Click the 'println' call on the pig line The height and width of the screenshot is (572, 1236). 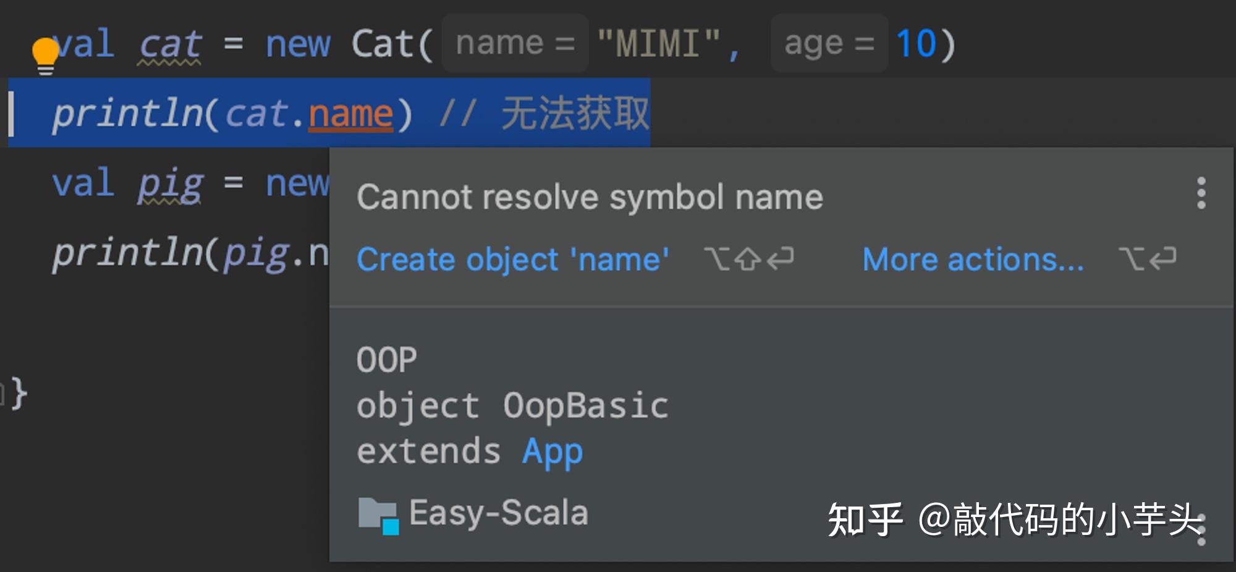[x=128, y=253]
